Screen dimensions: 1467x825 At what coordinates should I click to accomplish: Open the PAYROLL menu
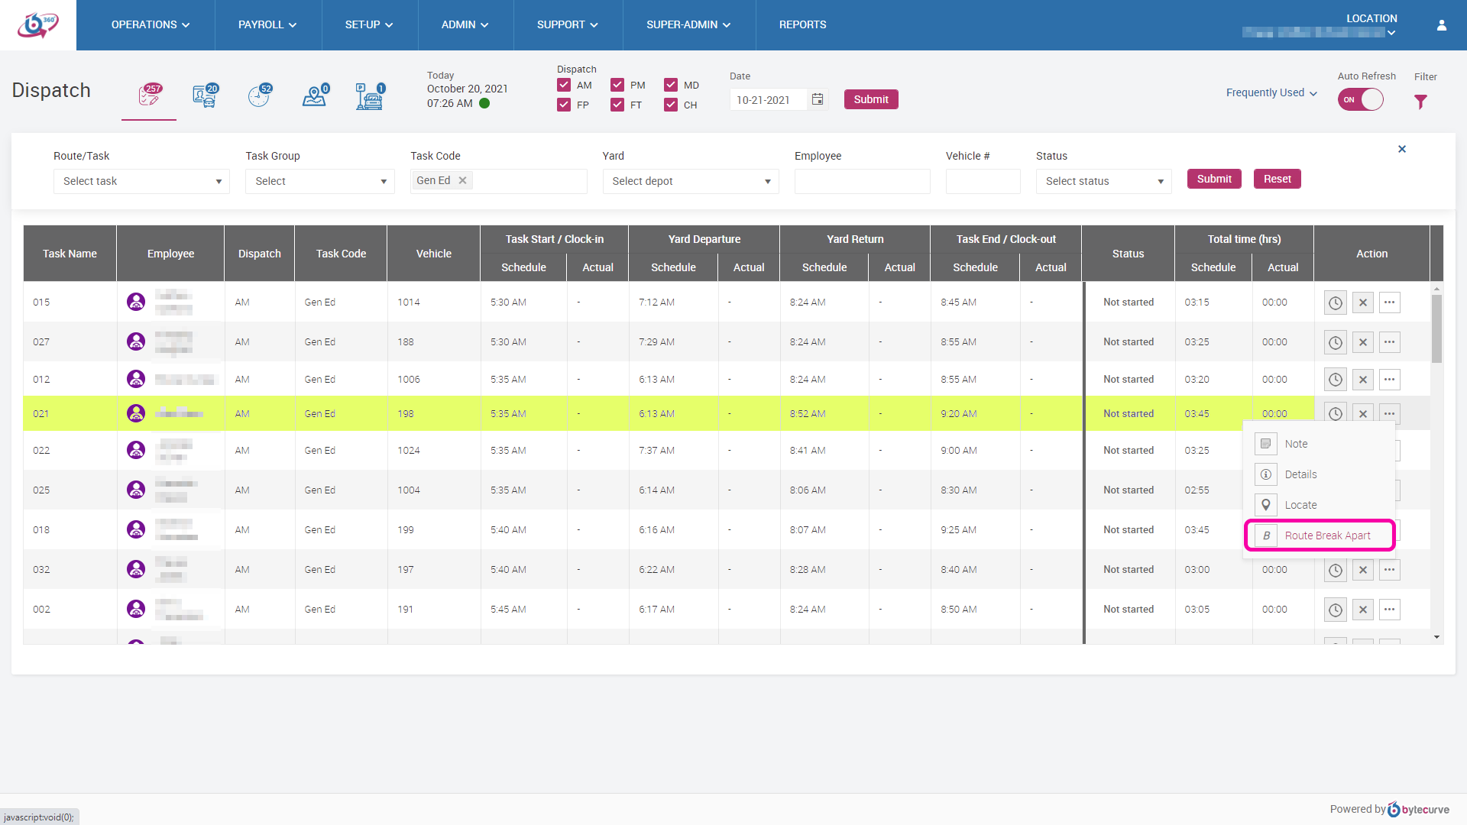point(267,25)
